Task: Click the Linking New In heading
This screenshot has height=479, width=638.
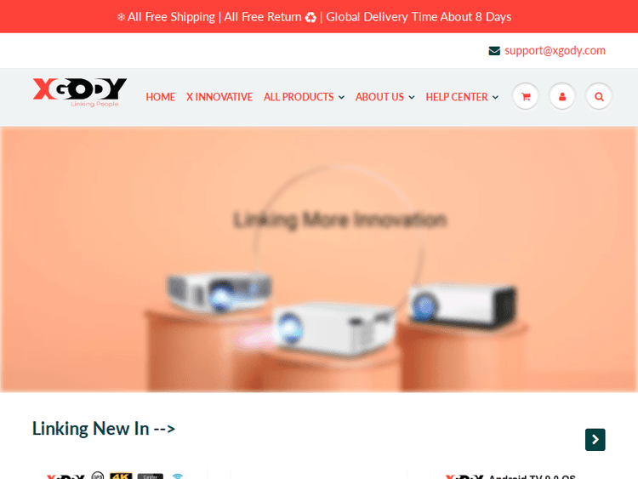Action: pos(104,429)
